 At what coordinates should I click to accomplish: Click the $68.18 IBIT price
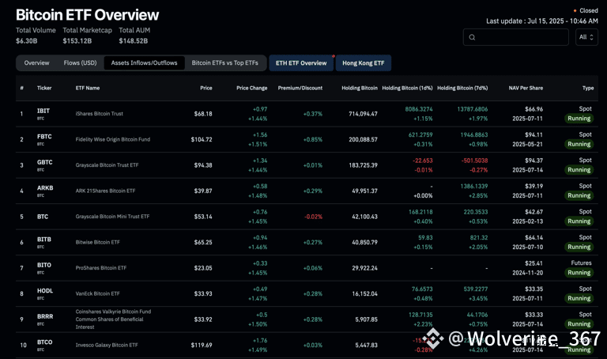coord(203,114)
